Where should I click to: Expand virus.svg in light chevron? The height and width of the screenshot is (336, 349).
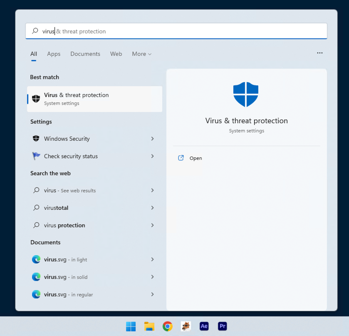tap(153, 259)
